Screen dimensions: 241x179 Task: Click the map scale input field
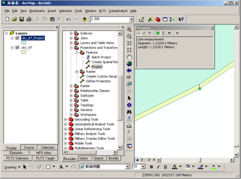coord(110,19)
